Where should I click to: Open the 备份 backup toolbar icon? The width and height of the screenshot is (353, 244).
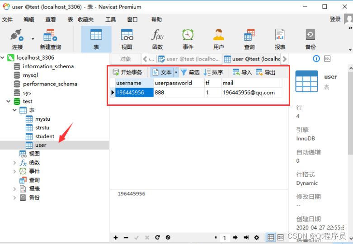pos(311,39)
